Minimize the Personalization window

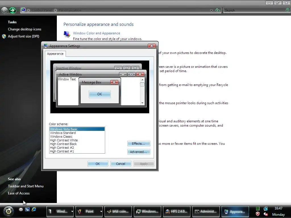point(269,3)
